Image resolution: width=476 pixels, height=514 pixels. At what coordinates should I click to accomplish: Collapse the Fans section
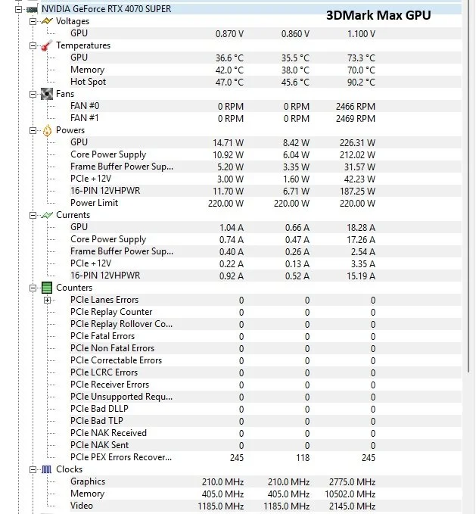pos(33,94)
